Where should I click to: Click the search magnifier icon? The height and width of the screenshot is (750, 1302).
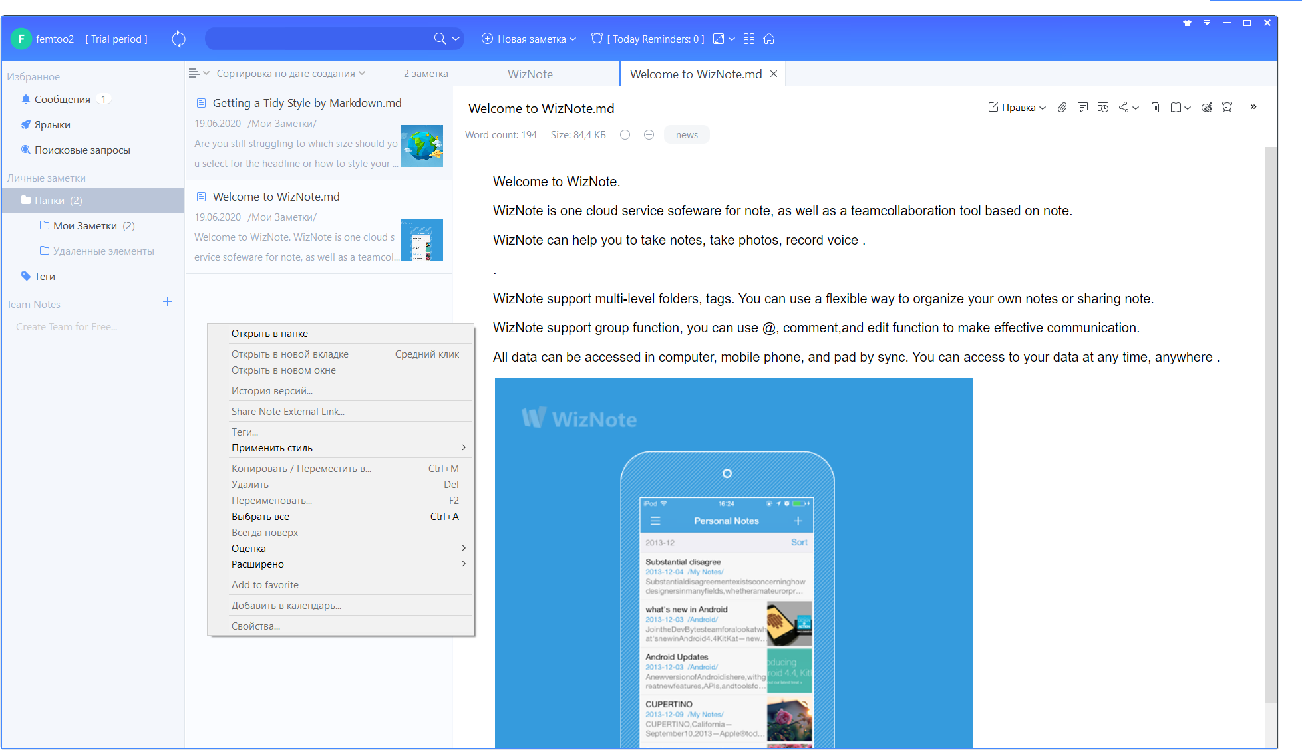(440, 39)
